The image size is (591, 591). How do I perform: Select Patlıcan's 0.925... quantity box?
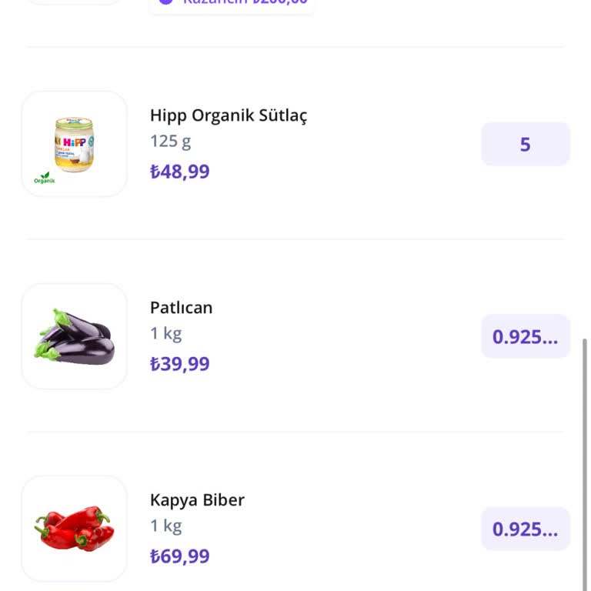[x=526, y=336]
